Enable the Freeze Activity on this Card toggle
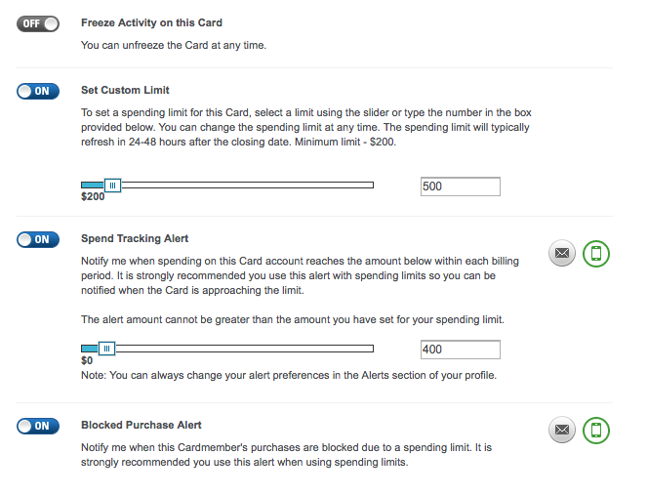The image size is (648, 495). (x=38, y=22)
